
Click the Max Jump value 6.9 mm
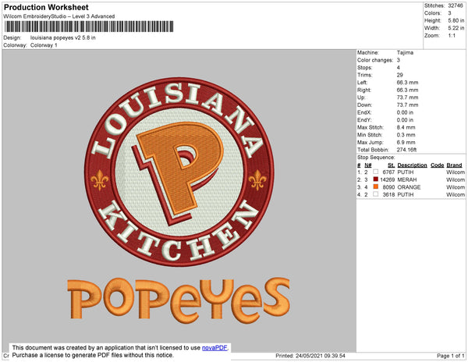tap(406, 142)
